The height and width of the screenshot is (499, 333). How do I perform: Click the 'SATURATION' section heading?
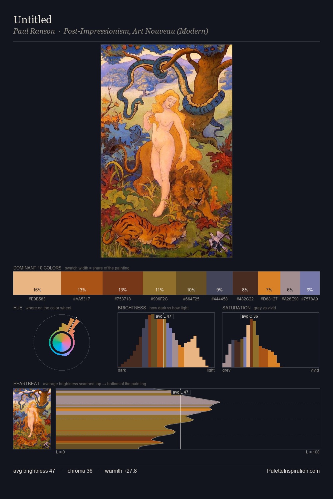tap(236, 308)
